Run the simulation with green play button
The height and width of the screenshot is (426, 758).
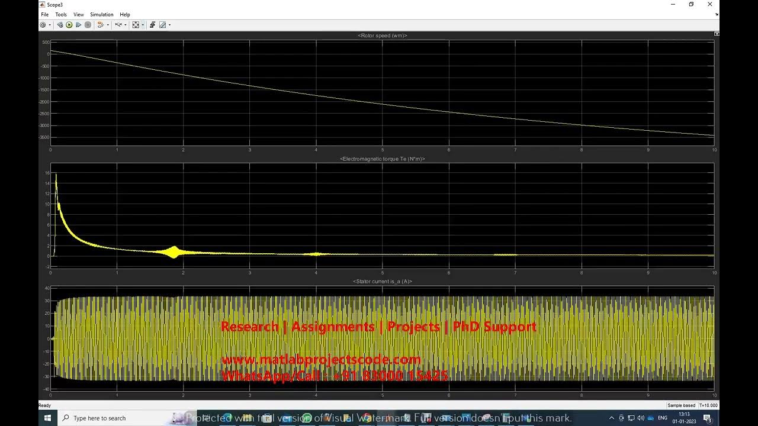(x=69, y=25)
